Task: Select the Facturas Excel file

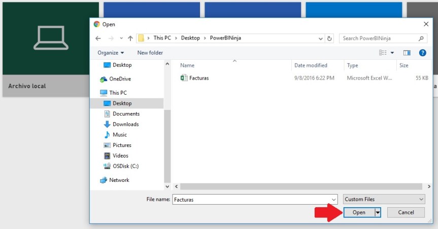Action: pos(199,78)
